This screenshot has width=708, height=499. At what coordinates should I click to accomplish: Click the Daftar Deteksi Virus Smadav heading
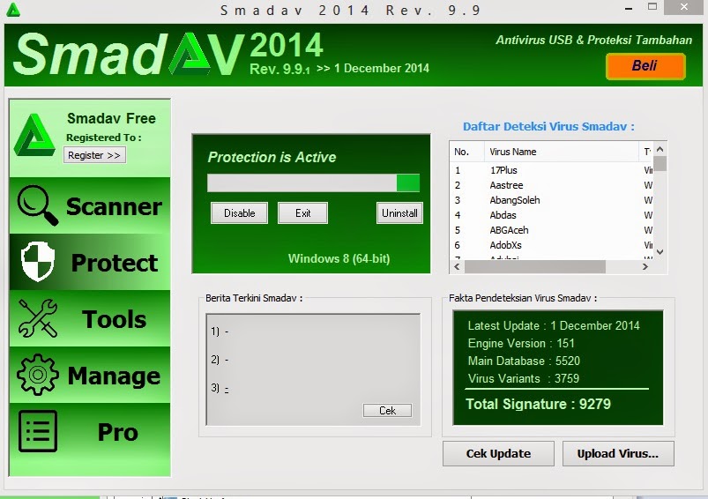click(548, 126)
